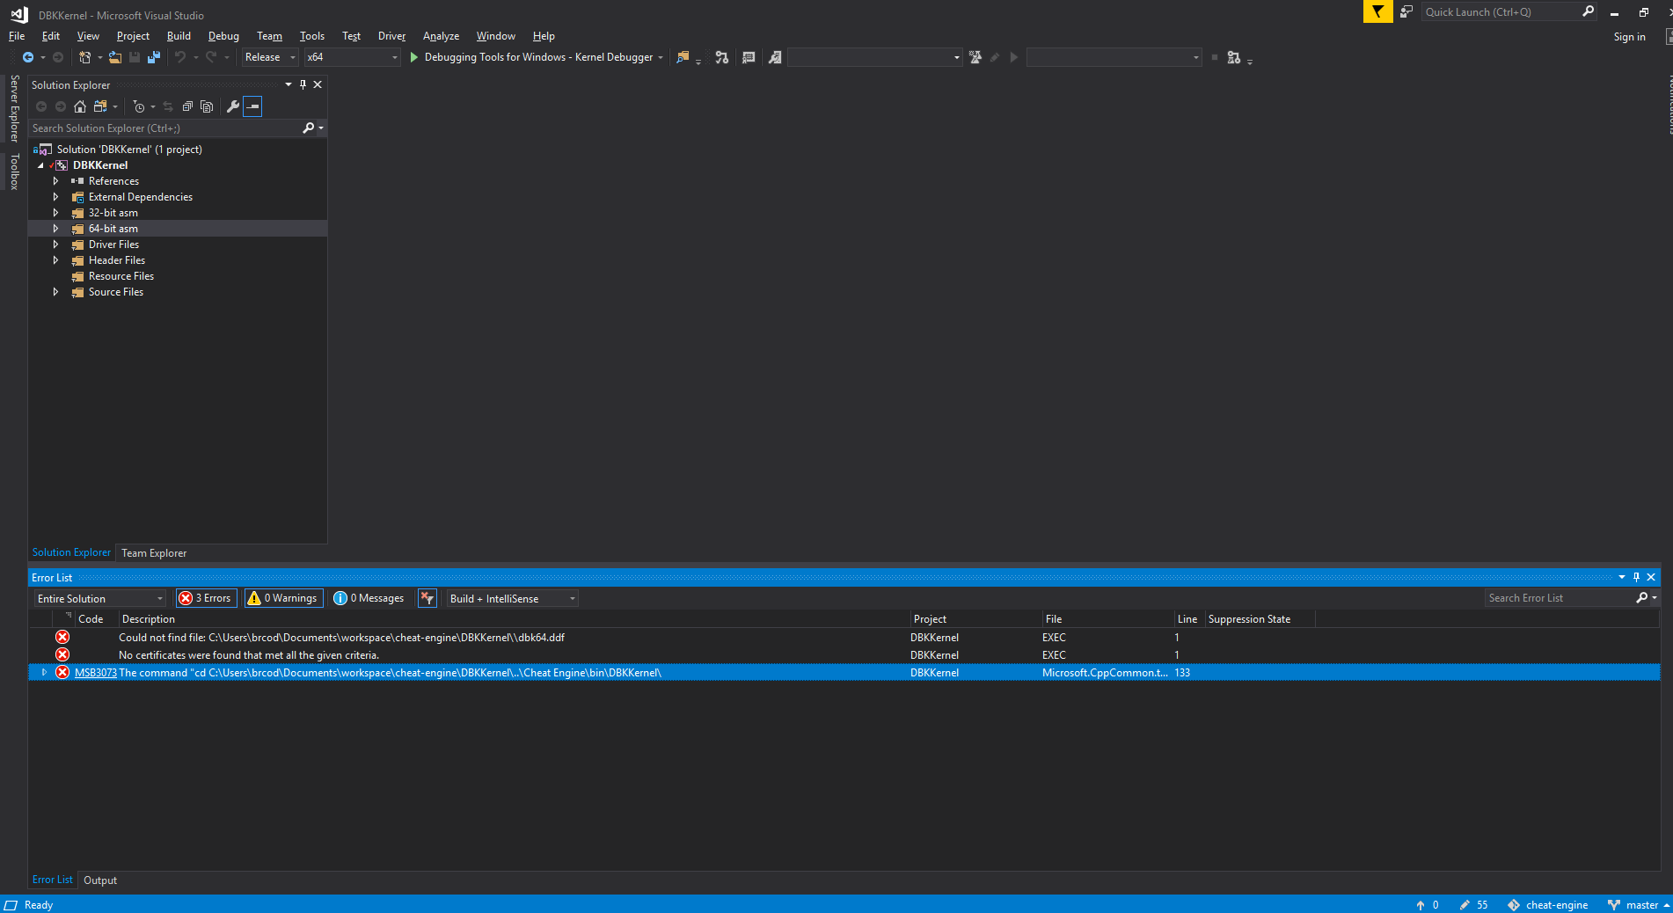
Task: Toggle the 3 Errors filter
Action: pos(206,598)
